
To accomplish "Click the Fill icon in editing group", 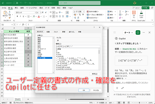I will click(x=120, y=15).
